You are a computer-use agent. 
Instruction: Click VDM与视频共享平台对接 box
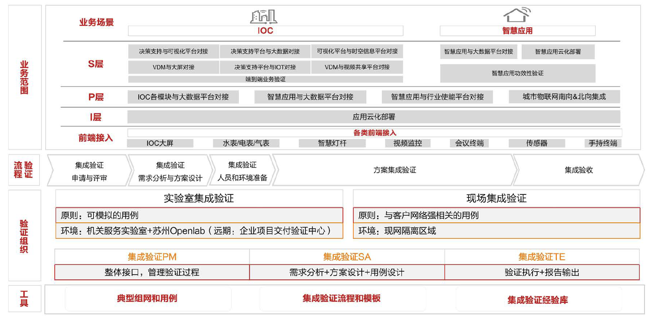click(357, 67)
